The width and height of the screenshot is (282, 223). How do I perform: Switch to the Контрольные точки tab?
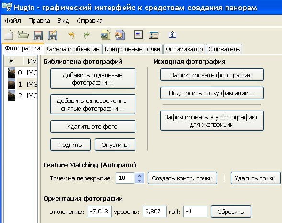point(132,49)
